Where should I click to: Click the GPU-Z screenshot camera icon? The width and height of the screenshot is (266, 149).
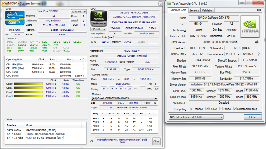tap(259, 10)
